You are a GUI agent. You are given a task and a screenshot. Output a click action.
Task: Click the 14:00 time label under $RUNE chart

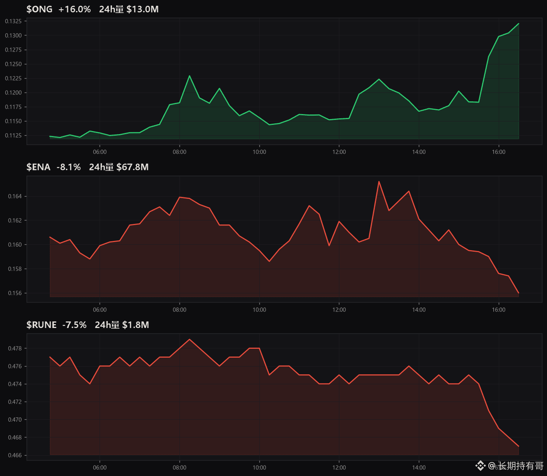419,468
